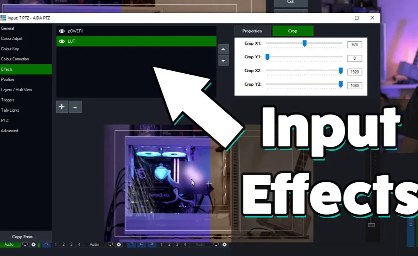Click the Crop X2 slider handle

click(x=341, y=70)
